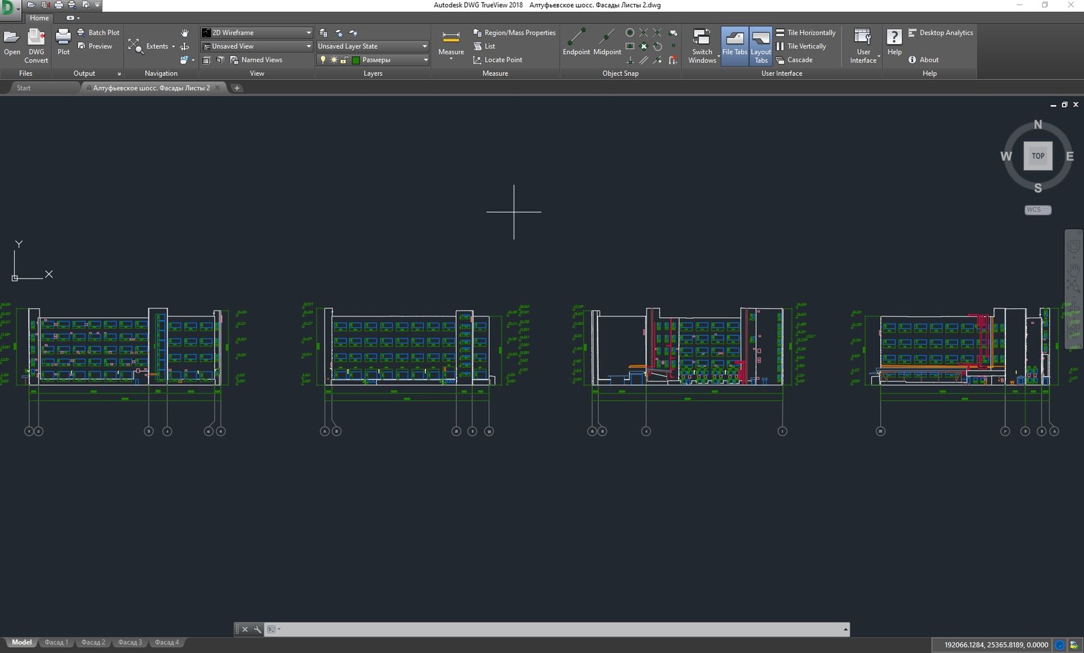
Task: Start a Batch Plot
Action: 98,32
